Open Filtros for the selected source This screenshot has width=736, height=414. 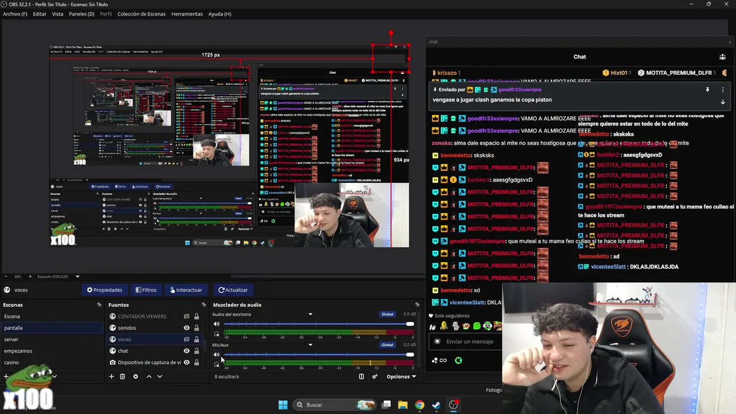click(x=146, y=290)
